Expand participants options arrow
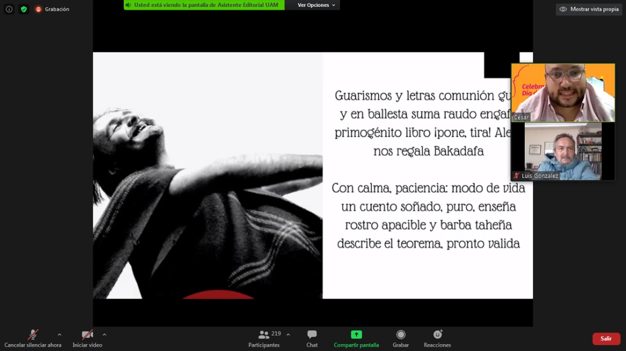 (x=288, y=334)
